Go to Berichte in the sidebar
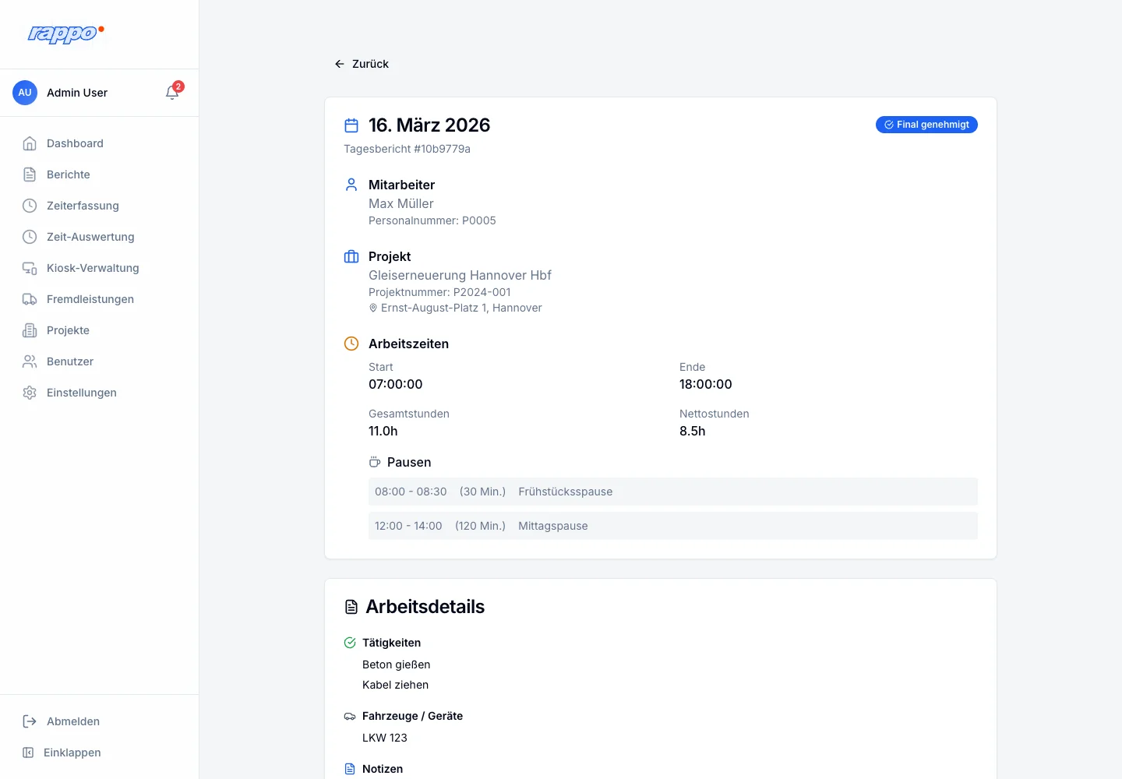Image resolution: width=1122 pixels, height=779 pixels. pos(100,174)
